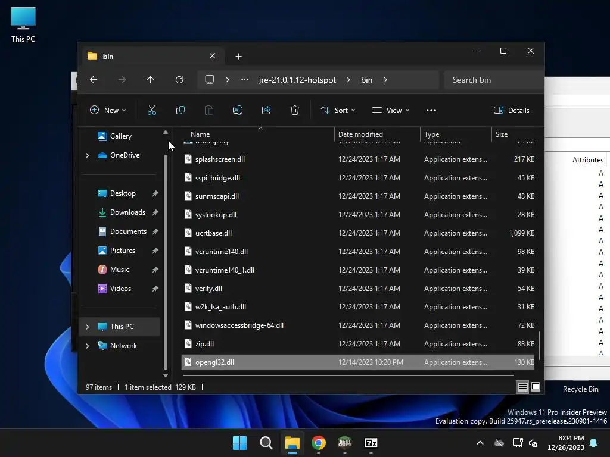Switch to details list view layout
610x457 pixels.
click(x=522, y=387)
